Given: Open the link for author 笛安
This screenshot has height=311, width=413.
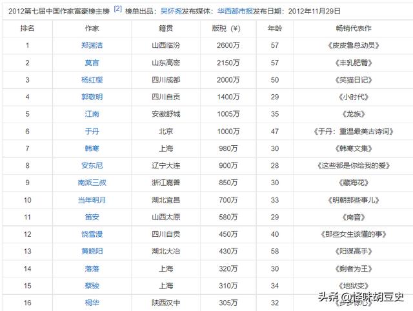Looking at the screenshot, I should click(x=92, y=217).
